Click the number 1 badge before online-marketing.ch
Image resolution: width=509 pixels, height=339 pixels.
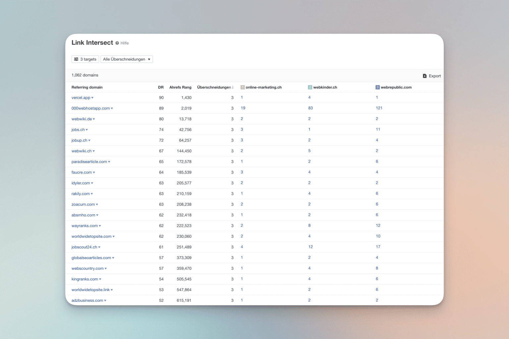[243, 87]
